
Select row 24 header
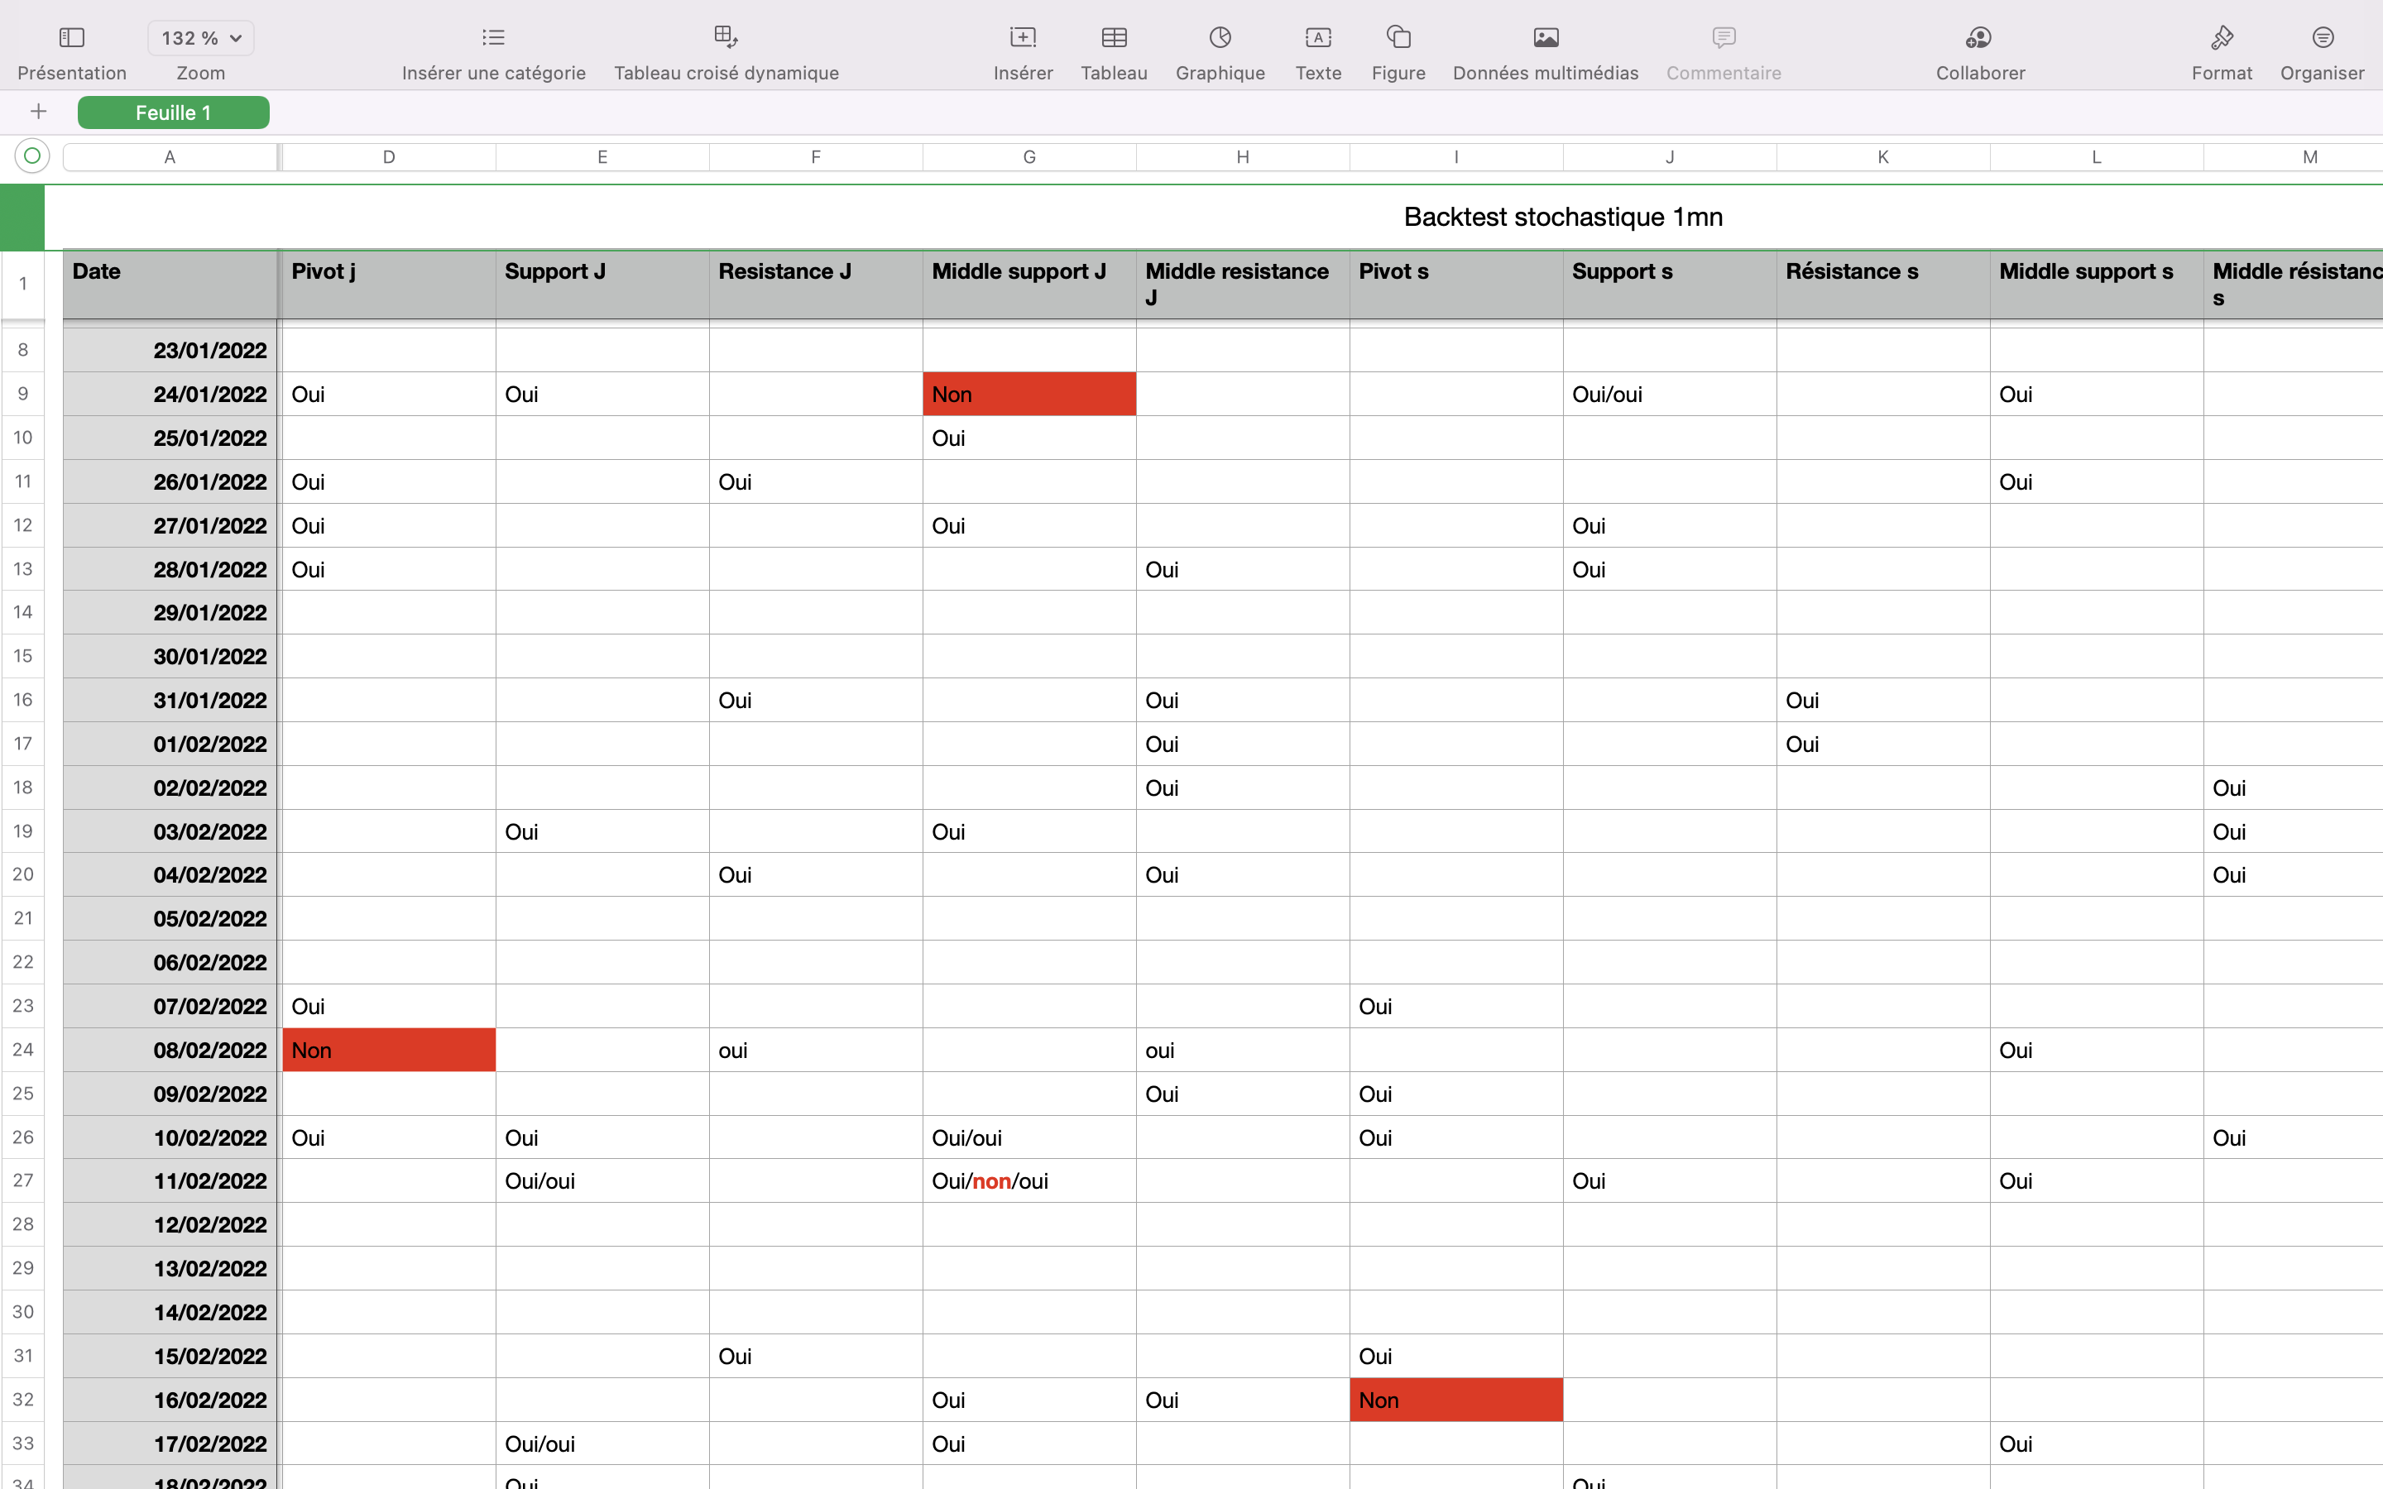[x=22, y=1050]
